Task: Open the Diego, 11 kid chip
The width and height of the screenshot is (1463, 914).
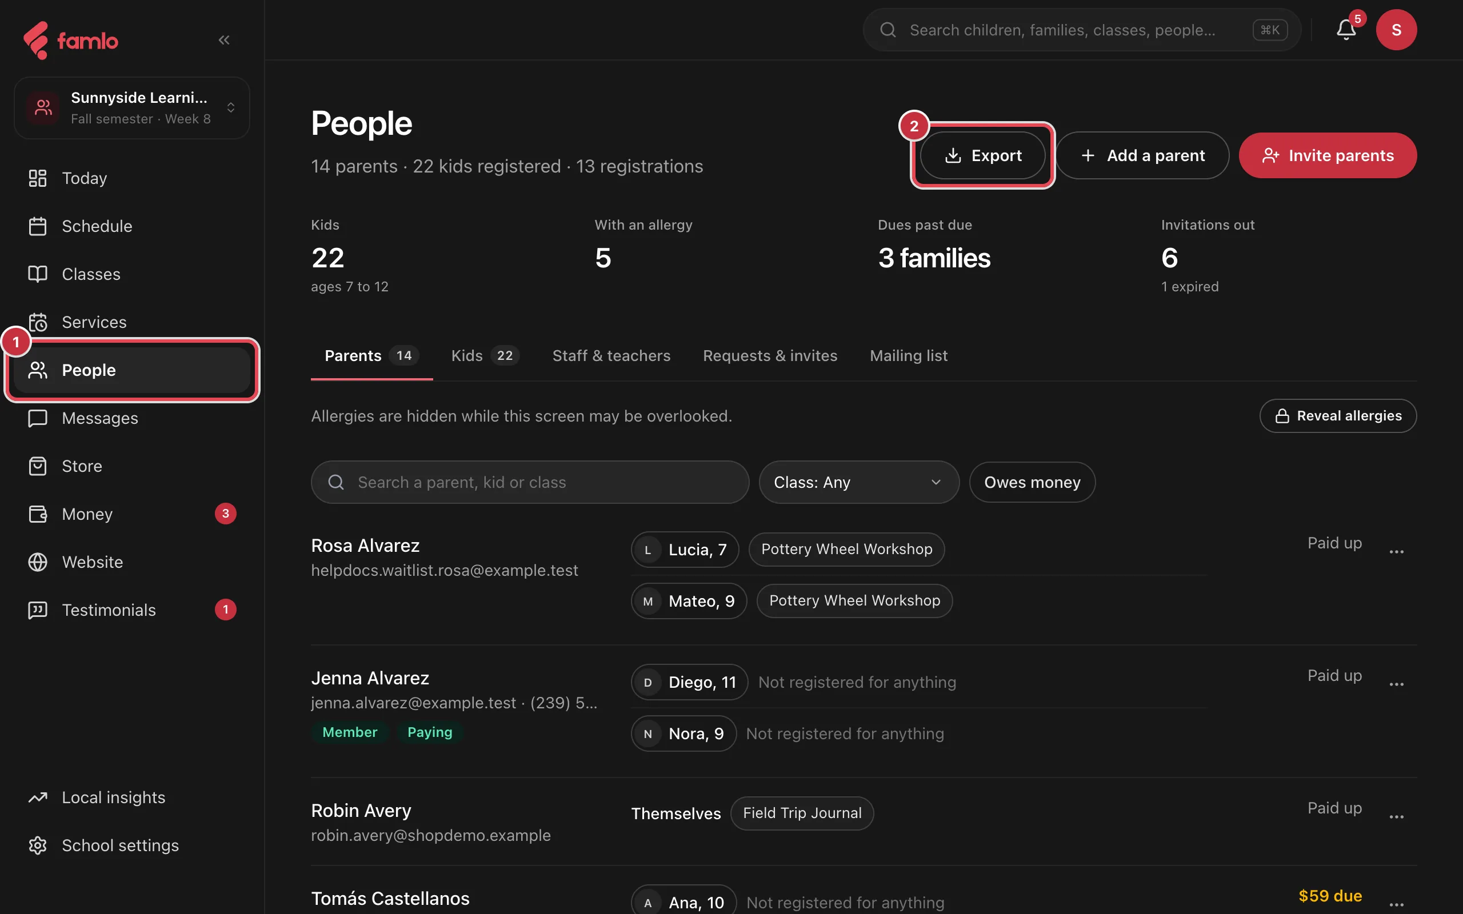Action: tap(689, 682)
